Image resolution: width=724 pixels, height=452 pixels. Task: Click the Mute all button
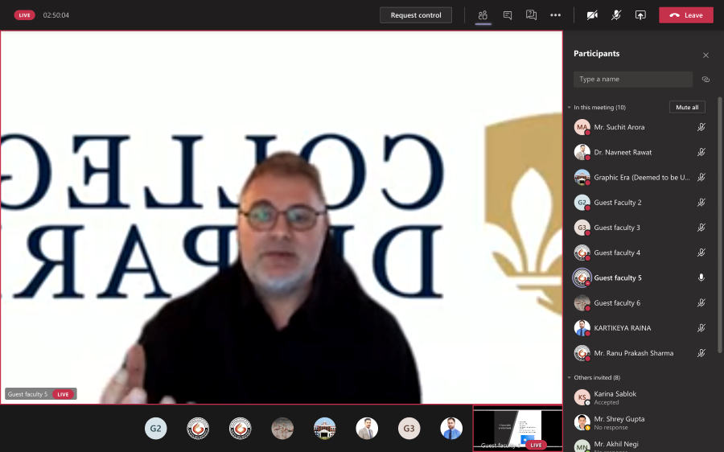click(687, 107)
